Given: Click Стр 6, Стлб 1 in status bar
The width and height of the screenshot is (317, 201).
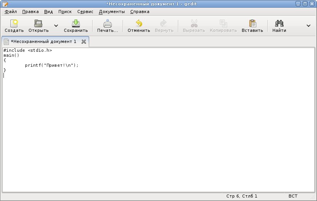Looking at the screenshot, I should 242,196.
